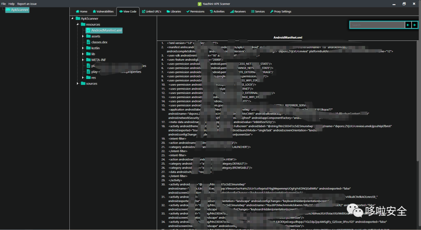Select the META-INF folder label
Screen dimensions: 421x230
(99, 60)
